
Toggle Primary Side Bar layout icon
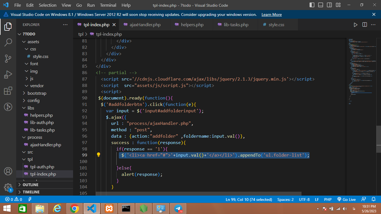pos(312,5)
